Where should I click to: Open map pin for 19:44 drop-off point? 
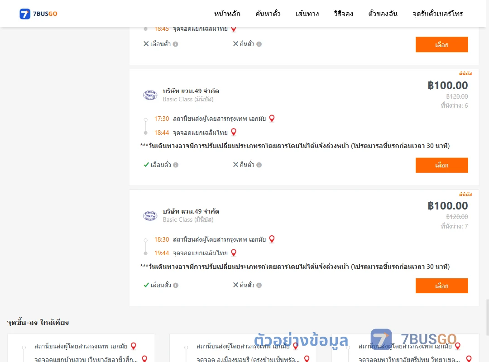pyautogui.click(x=234, y=253)
